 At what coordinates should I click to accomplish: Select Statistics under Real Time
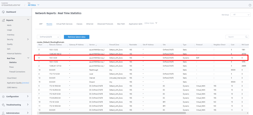13,62
